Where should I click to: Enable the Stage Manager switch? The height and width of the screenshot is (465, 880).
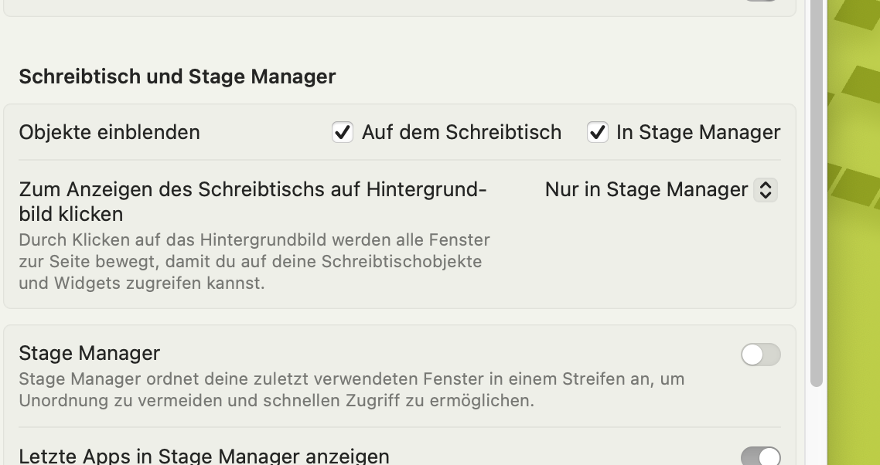[x=760, y=355]
